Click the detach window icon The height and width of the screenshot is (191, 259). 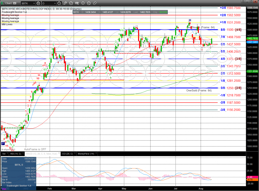243,1
